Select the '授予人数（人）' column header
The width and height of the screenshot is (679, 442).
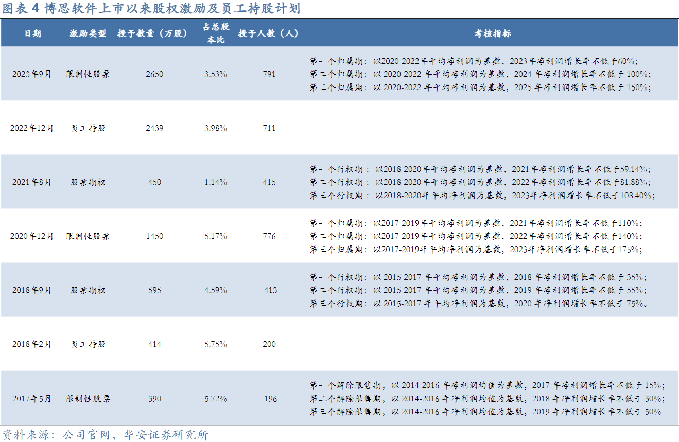(269, 33)
